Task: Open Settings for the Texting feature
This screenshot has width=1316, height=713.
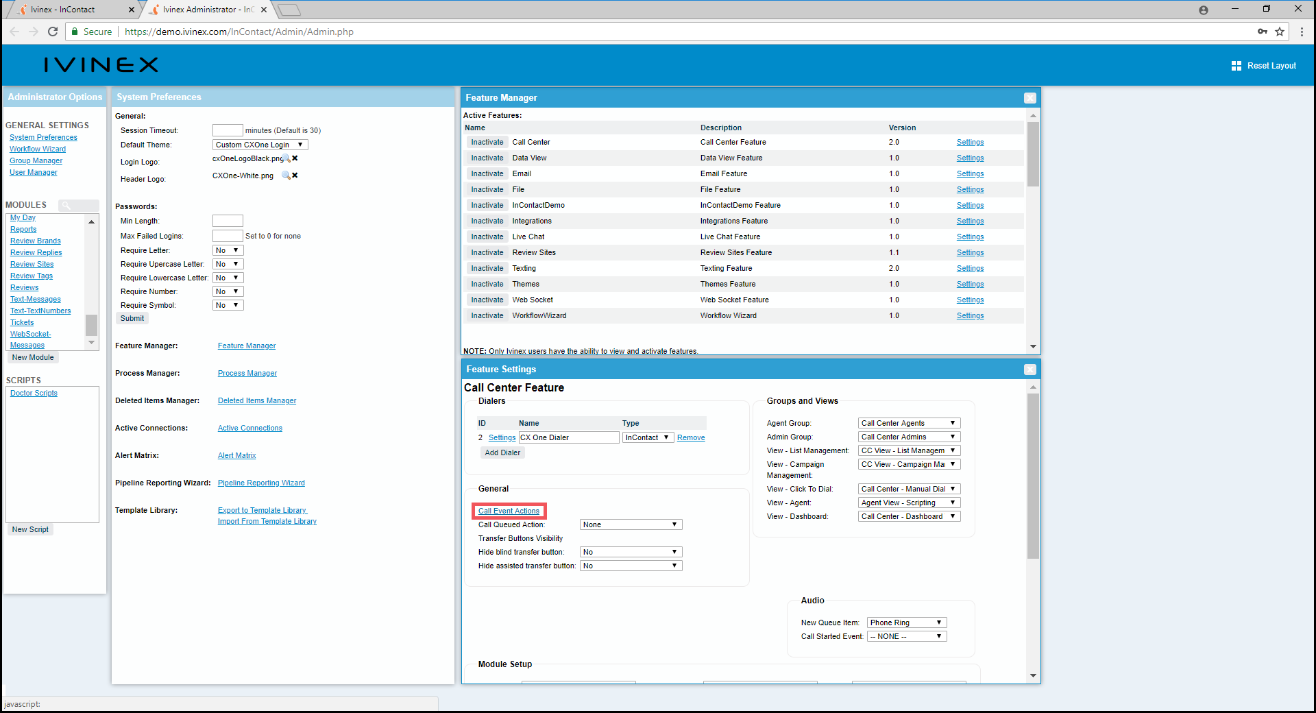Action: (x=970, y=268)
